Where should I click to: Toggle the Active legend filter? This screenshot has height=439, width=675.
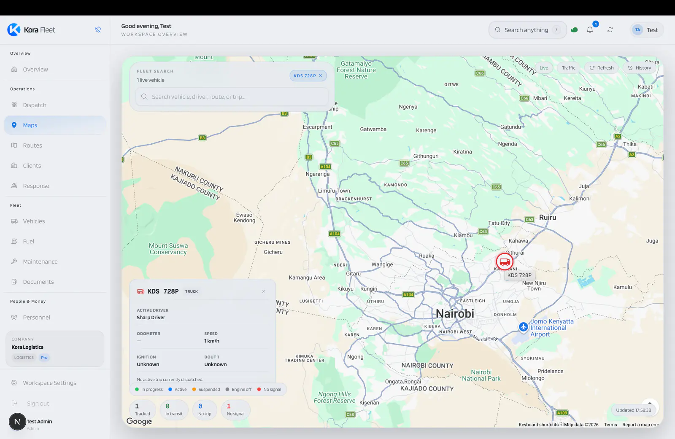178,390
